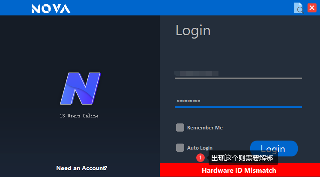This screenshot has width=320, height=177.
Task: Click the blue Login button
Action: tap(274, 148)
